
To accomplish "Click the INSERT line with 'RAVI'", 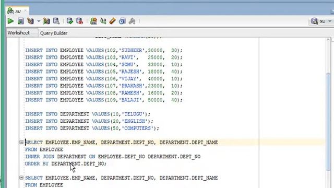I will point(104,57).
